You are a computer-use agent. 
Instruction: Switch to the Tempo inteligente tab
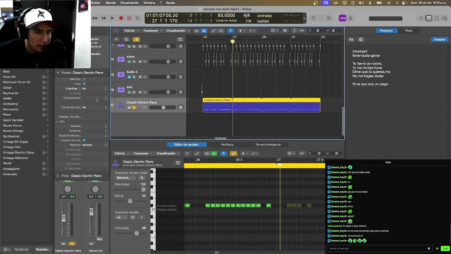(268, 145)
